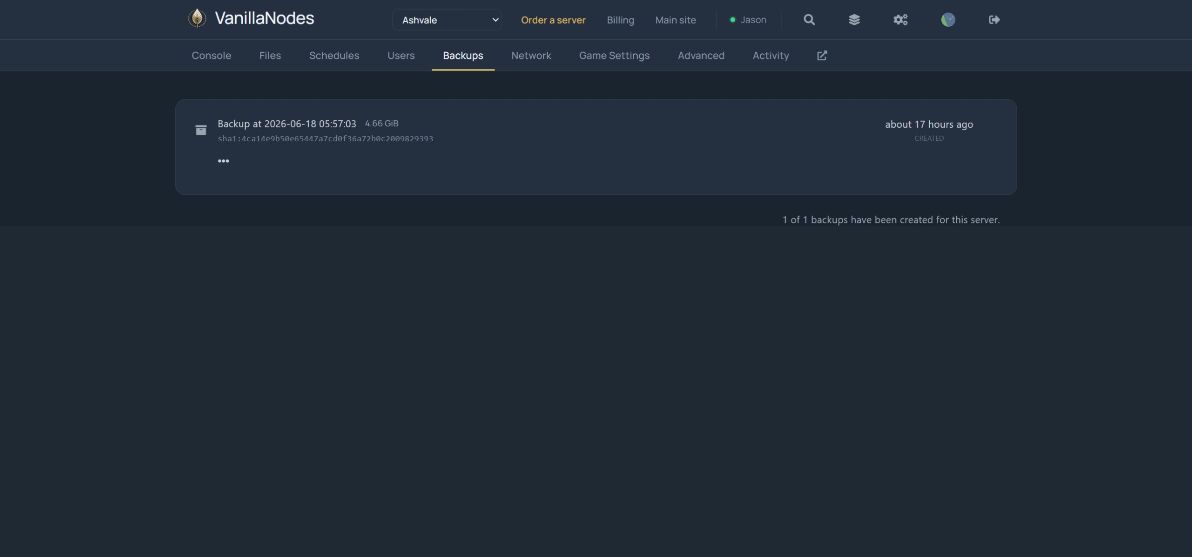Screen dimensions: 1192x557
Task: Click the CREATED label
Action: click(929, 138)
